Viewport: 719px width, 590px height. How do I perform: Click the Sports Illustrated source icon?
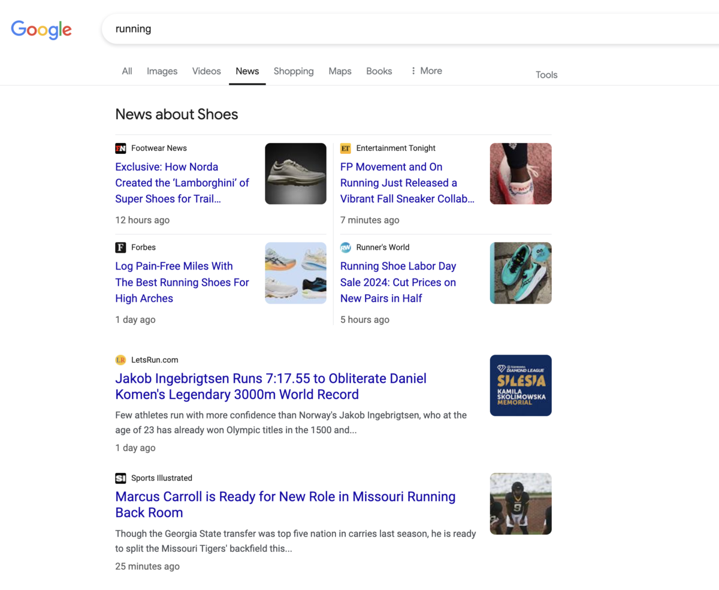tap(120, 478)
